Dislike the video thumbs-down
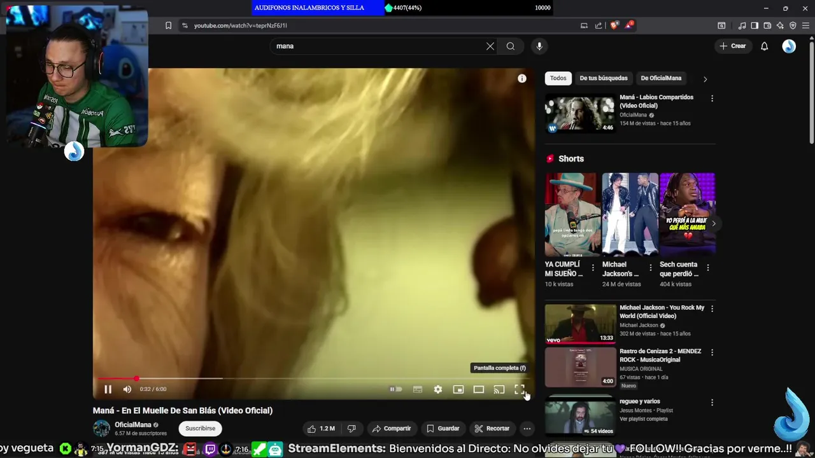The width and height of the screenshot is (815, 458). 351,429
